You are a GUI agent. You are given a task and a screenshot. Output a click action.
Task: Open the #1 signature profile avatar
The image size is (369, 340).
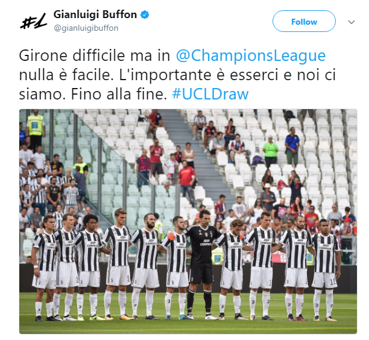(x=33, y=22)
